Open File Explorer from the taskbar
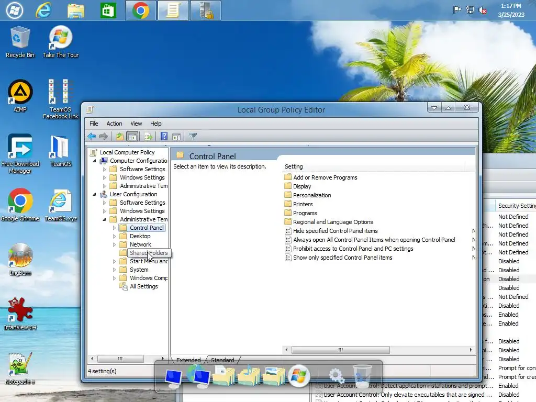Screen dimensions: 536x402 [75, 10]
